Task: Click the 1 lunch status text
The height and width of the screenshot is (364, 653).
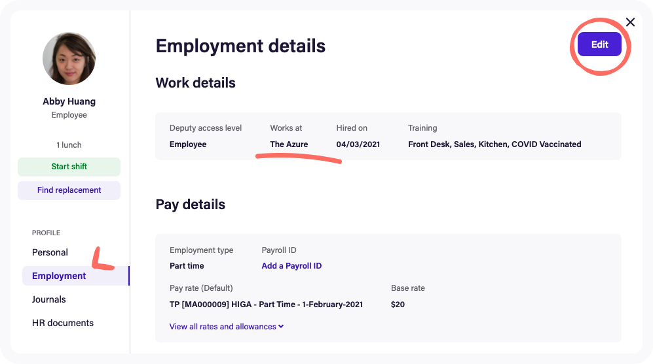Action: click(69, 145)
